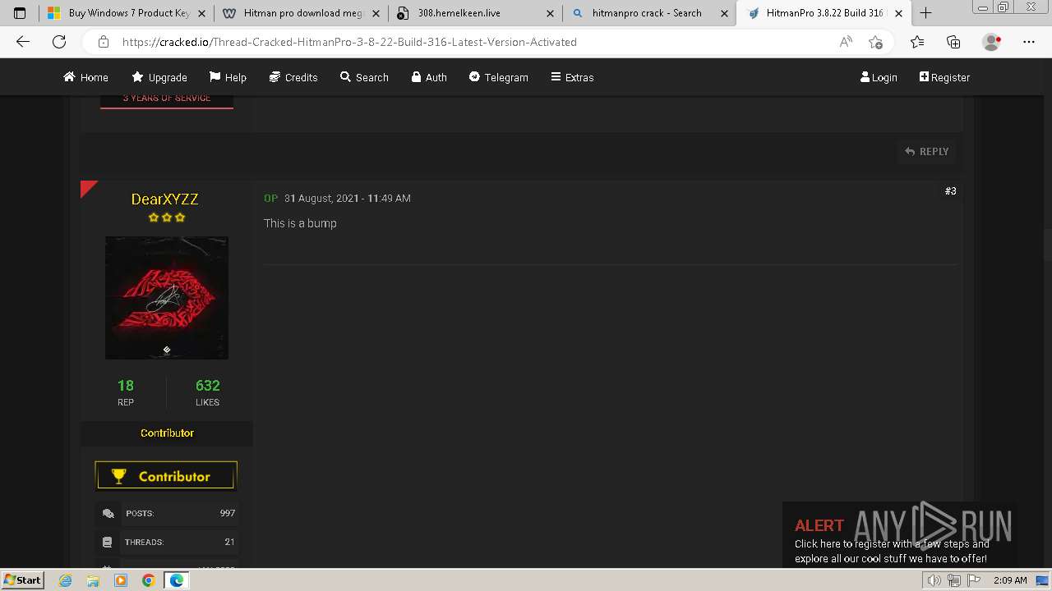Open Edge settings and more menu
The height and width of the screenshot is (591, 1052).
point(1029,42)
